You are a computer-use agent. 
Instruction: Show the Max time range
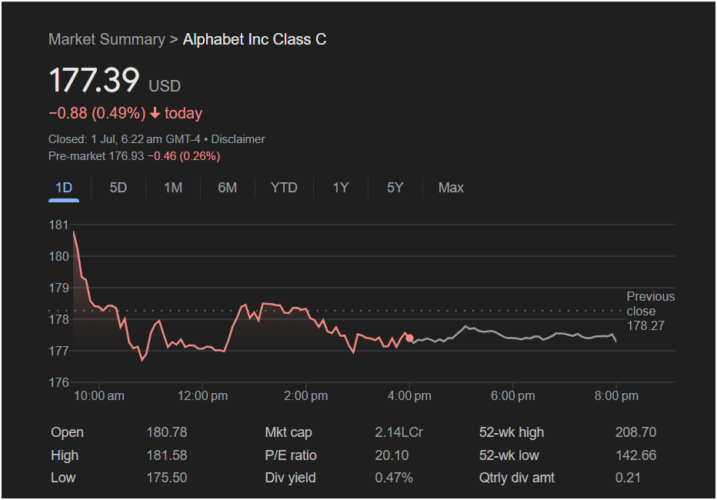(451, 188)
